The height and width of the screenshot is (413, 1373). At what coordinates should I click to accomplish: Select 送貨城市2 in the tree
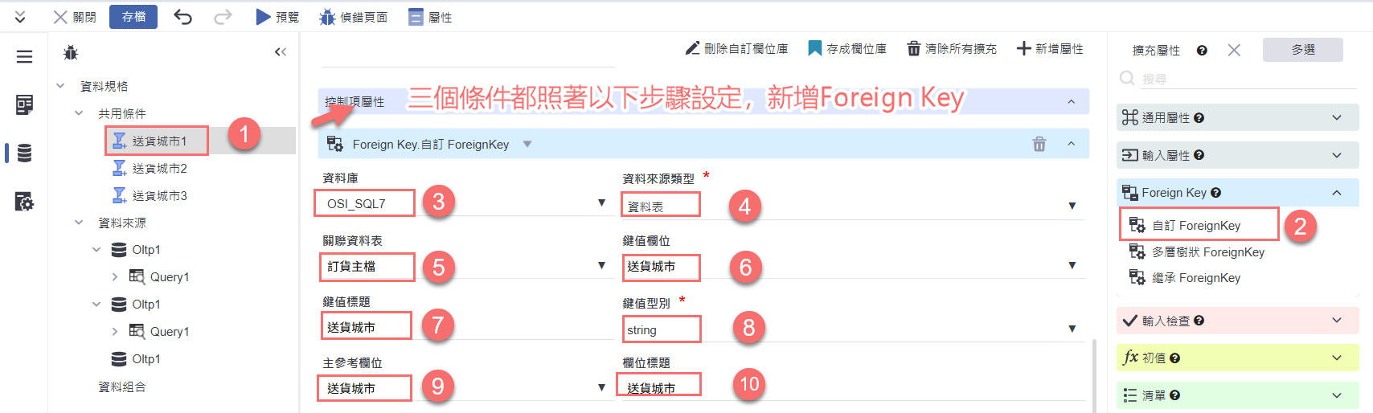pos(159,169)
